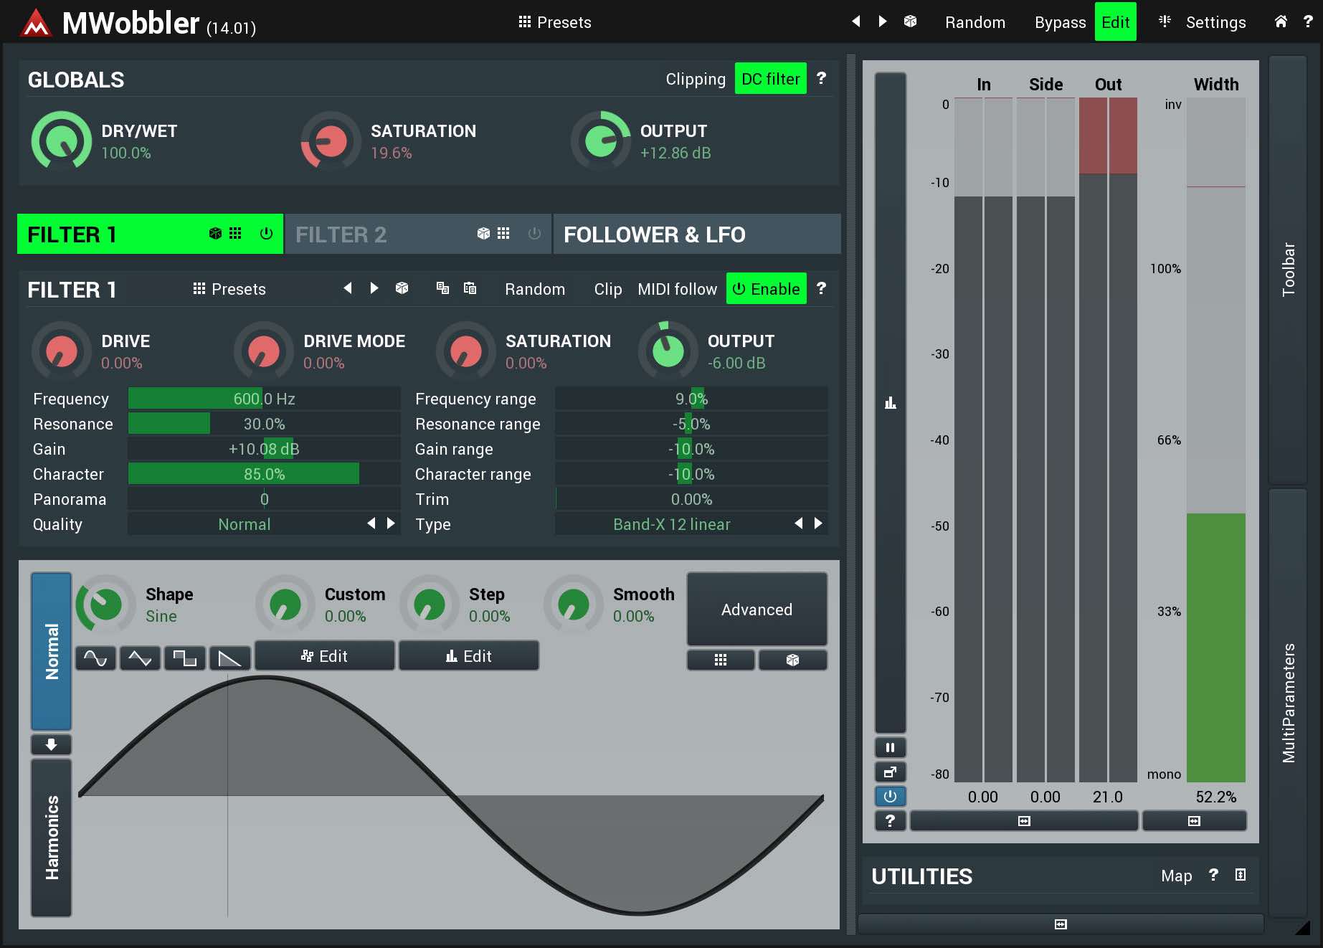Click the home icon in top bar
This screenshot has height=948, width=1323.
1281,22
